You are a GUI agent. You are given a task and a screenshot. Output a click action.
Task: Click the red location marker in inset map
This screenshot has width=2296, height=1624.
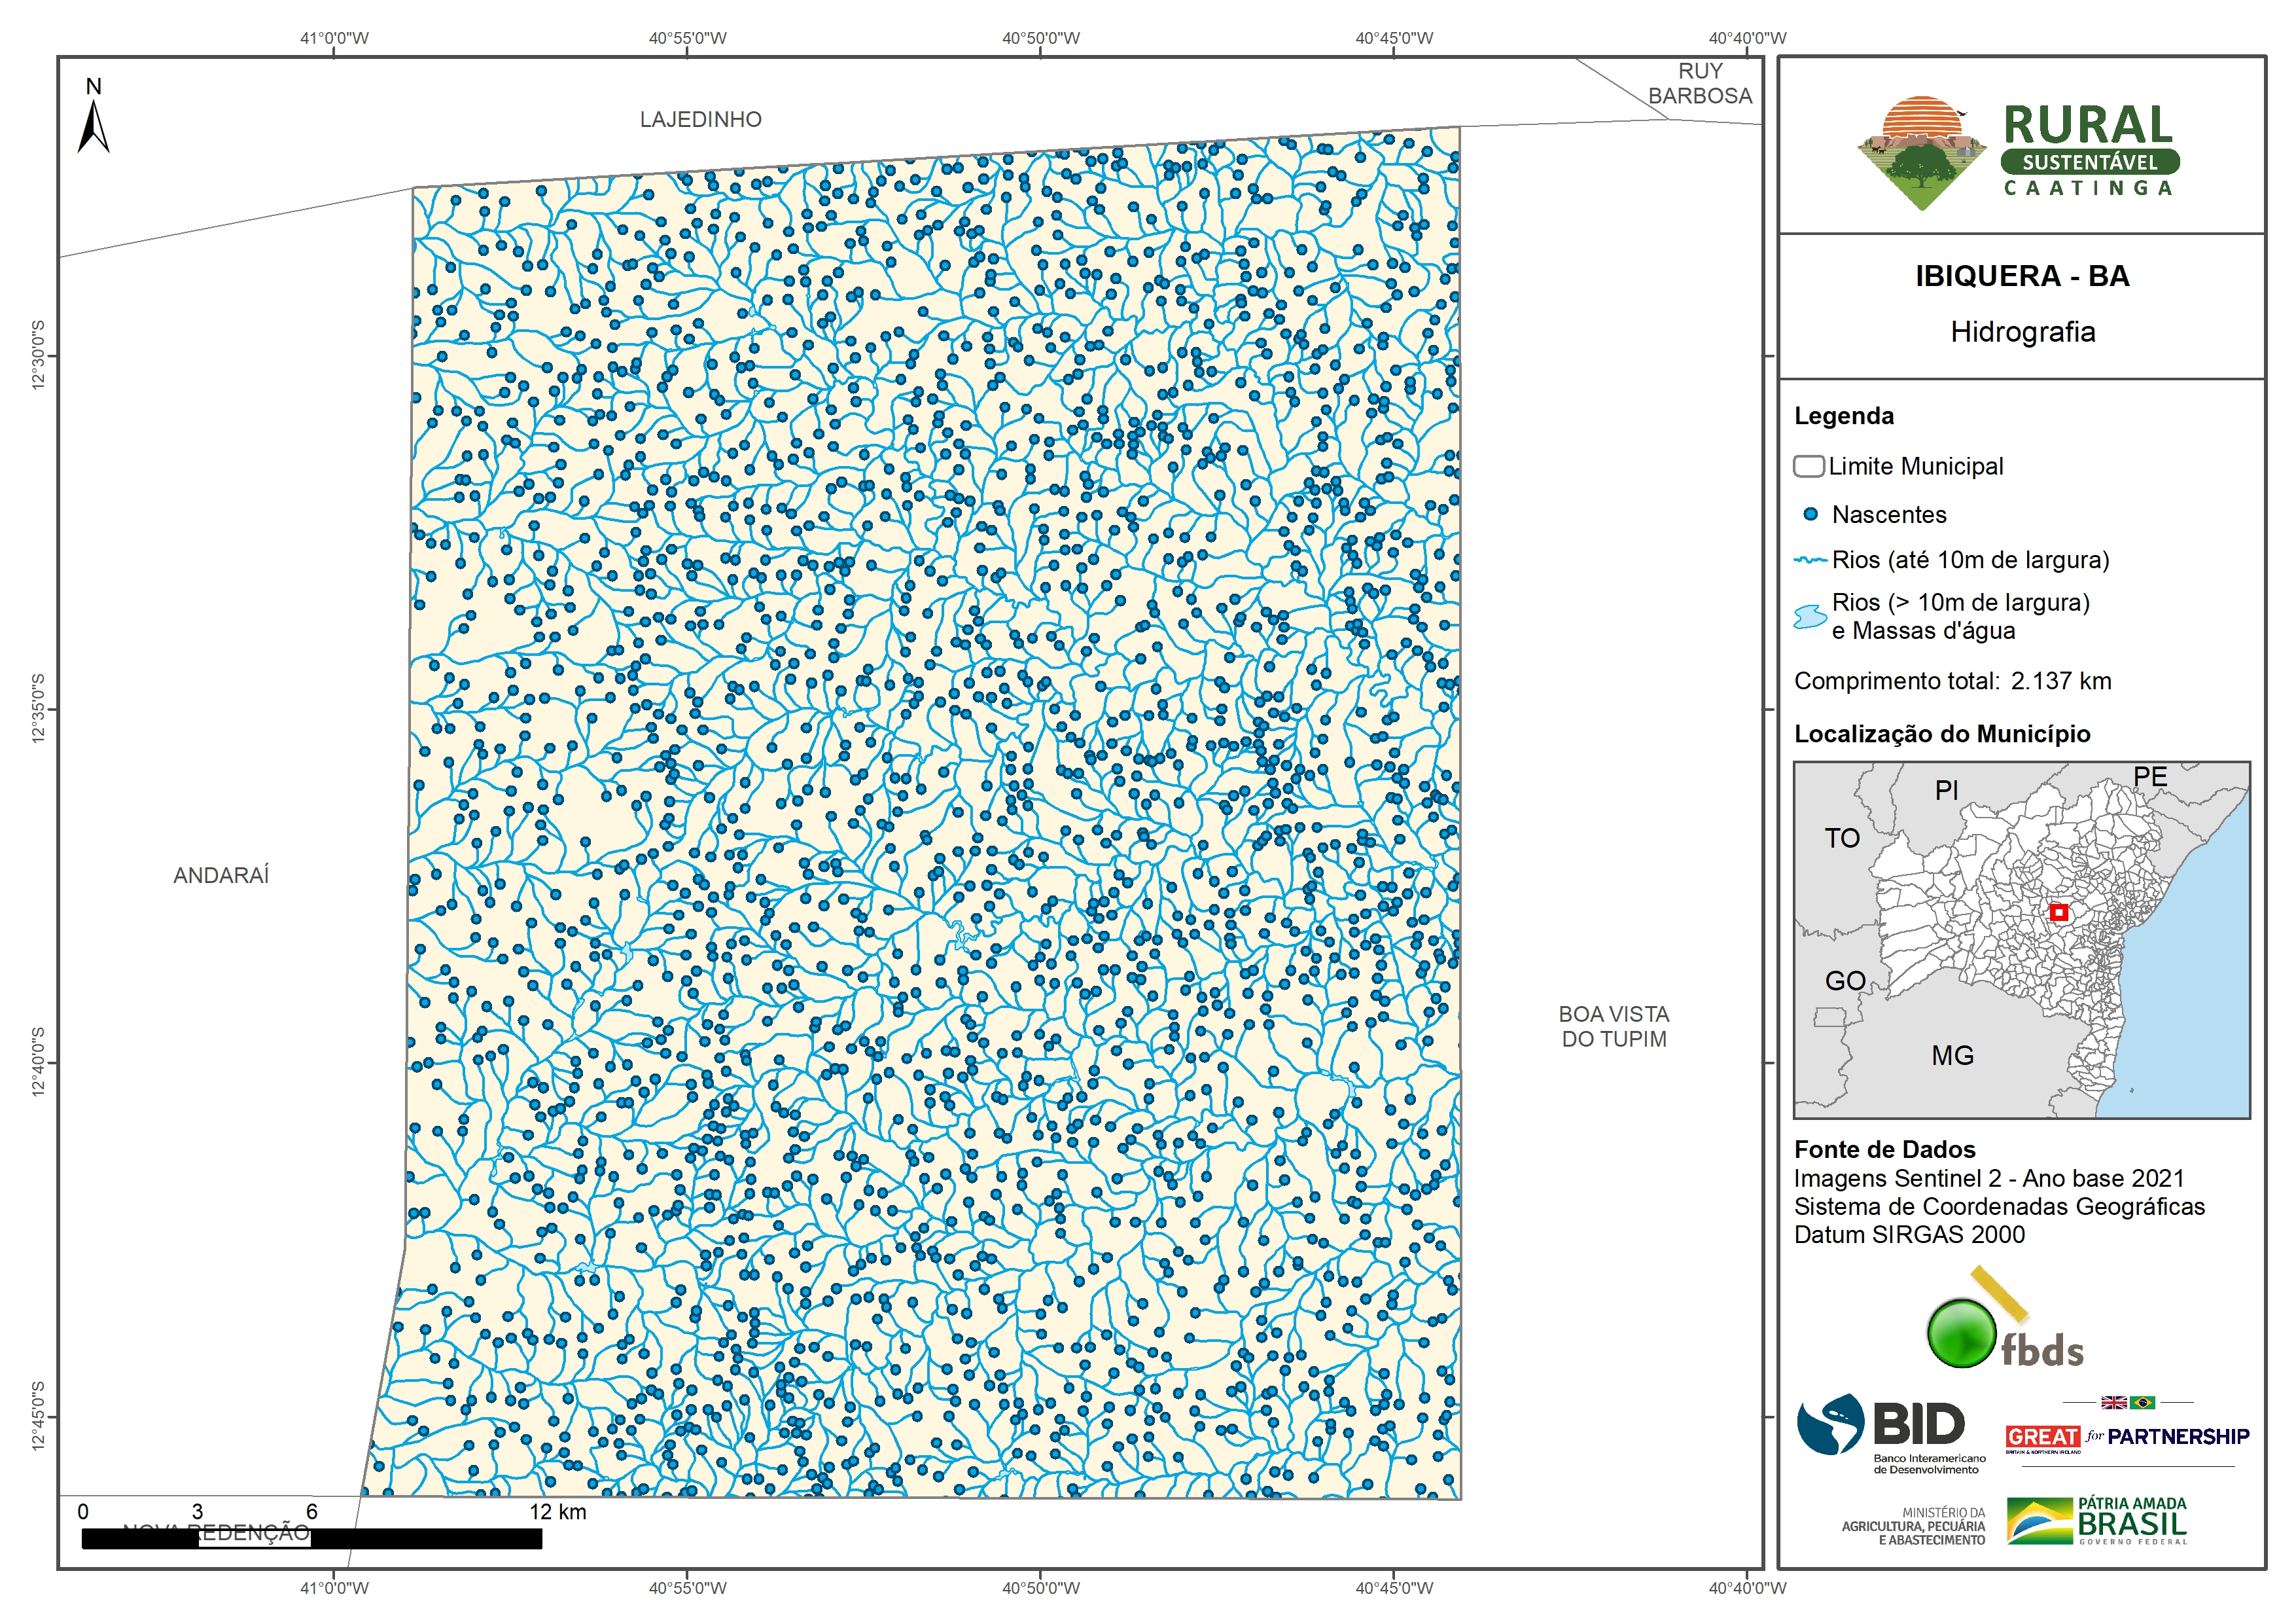pos(2058,912)
